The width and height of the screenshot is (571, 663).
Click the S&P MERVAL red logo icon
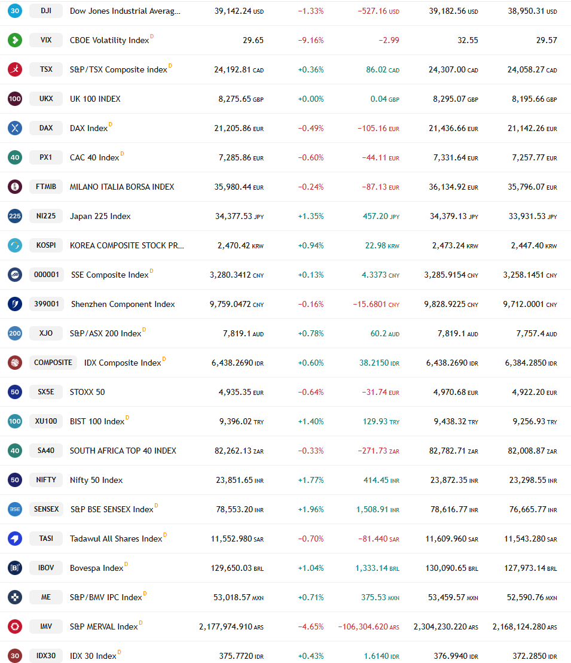coord(15,626)
